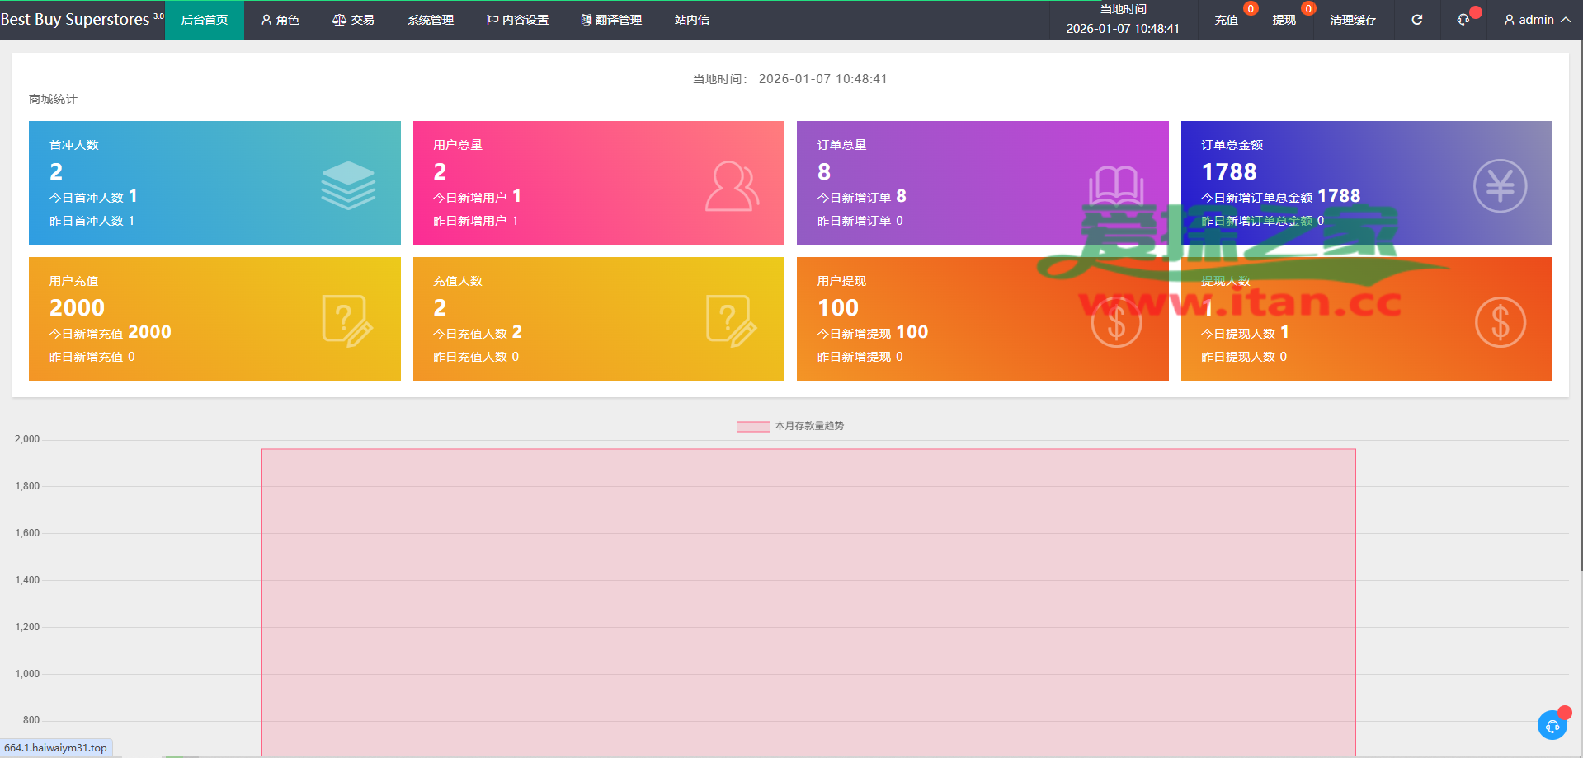Open the 内容设置 menu
Image resolution: width=1583 pixels, height=758 pixels.
point(517,20)
